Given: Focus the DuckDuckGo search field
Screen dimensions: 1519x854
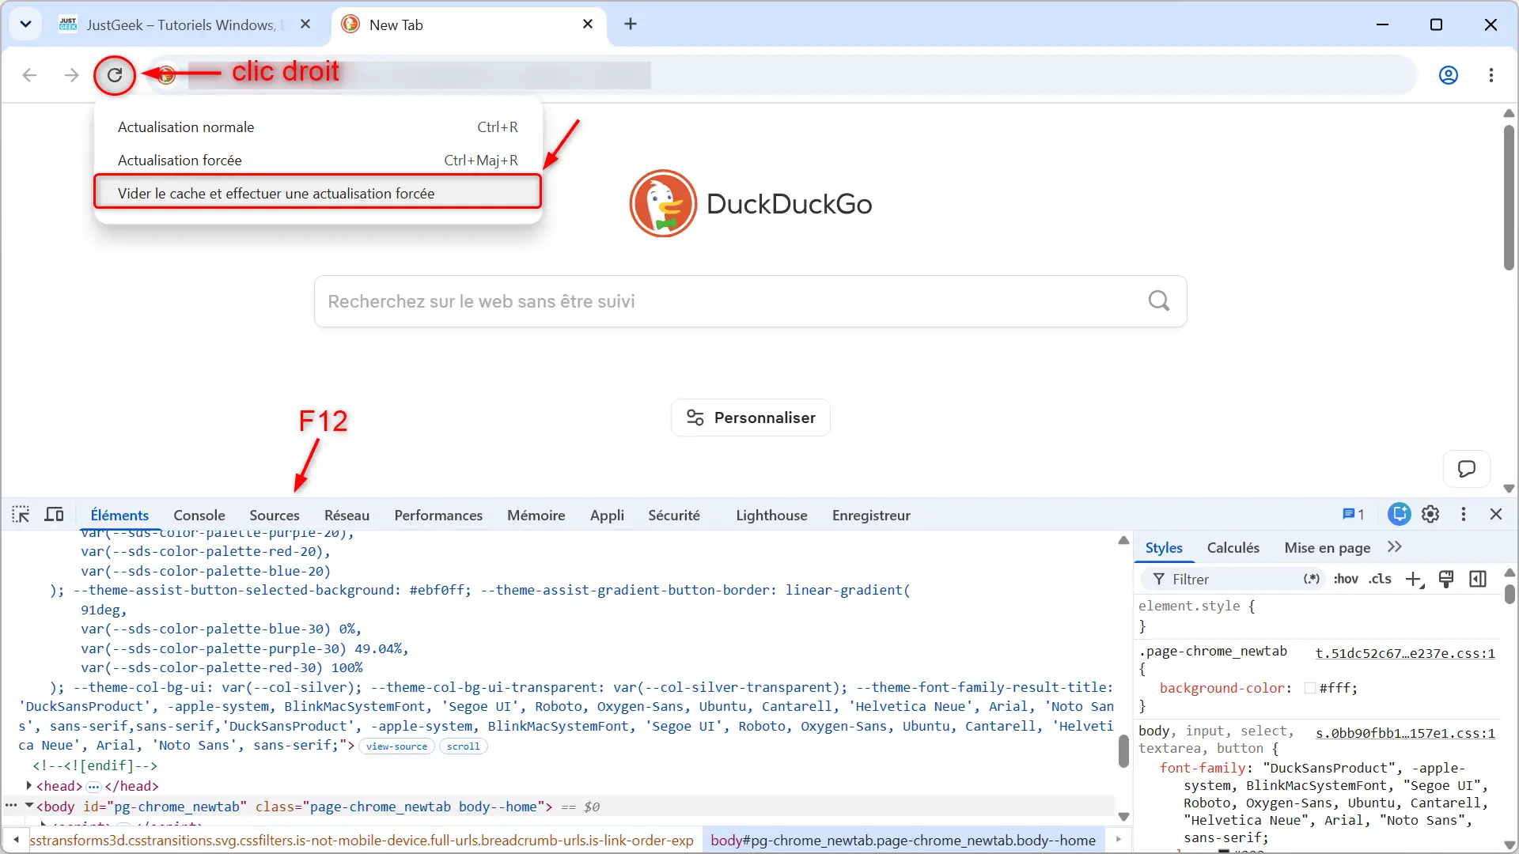Looking at the screenshot, I should pyautogui.click(x=750, y=301).
